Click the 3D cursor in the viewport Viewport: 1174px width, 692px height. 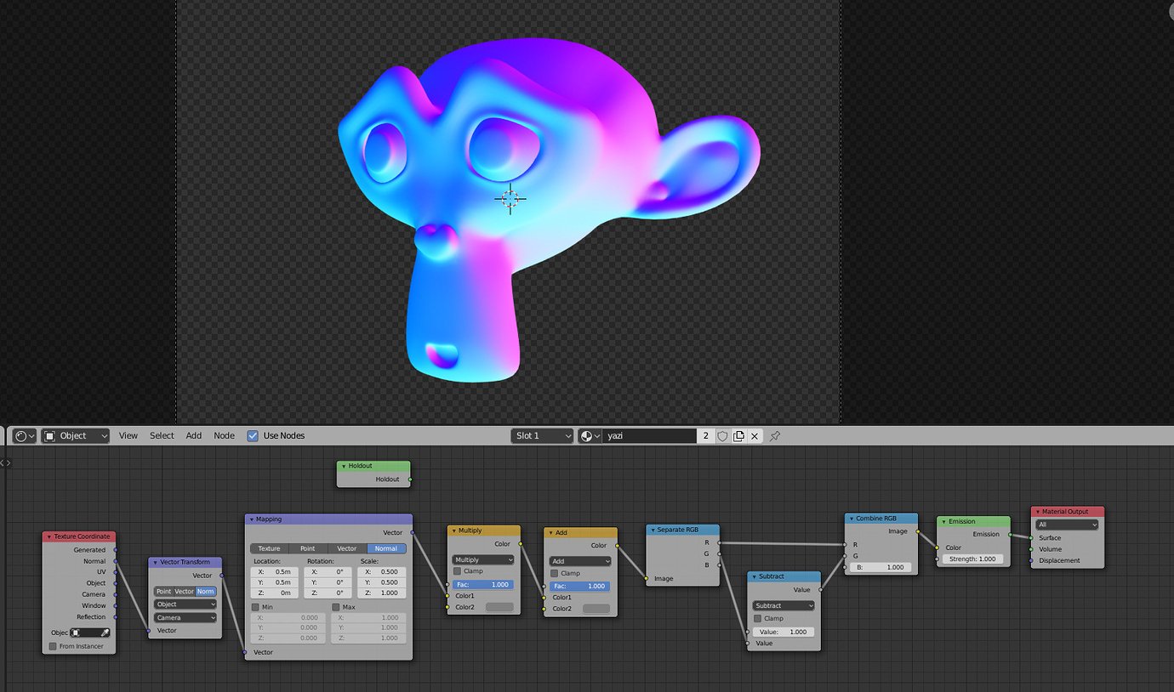pos(510,199)
